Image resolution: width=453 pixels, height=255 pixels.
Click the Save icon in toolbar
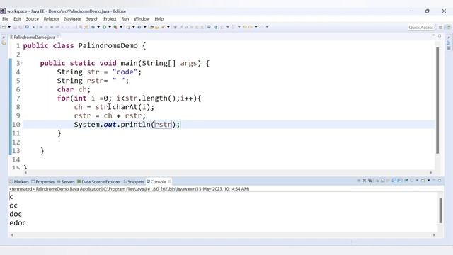pyautogui.click(x=15, y=27)
